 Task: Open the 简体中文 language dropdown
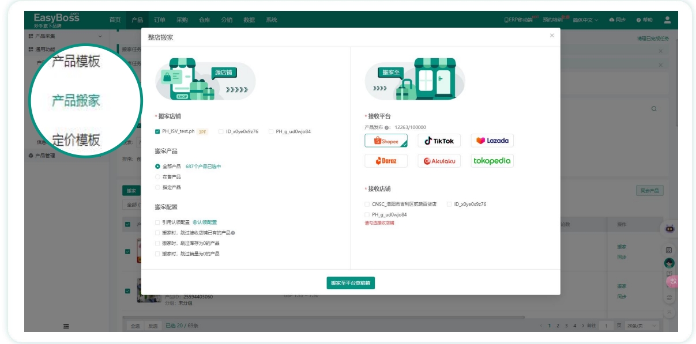[x=585, y=20]
